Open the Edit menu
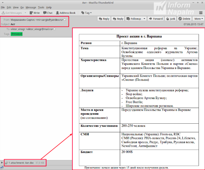205x170 pixels. tap(9, 7)
